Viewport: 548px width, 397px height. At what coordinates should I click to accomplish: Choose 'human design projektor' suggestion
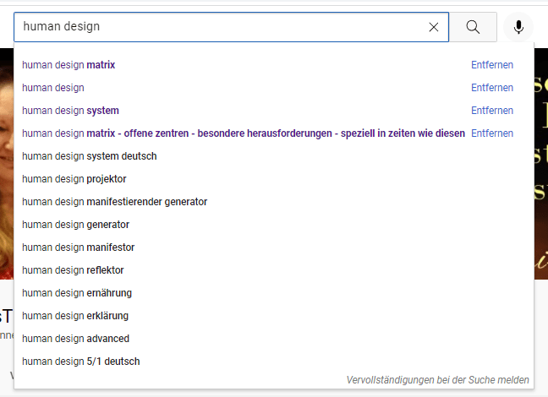pos(74,179)
